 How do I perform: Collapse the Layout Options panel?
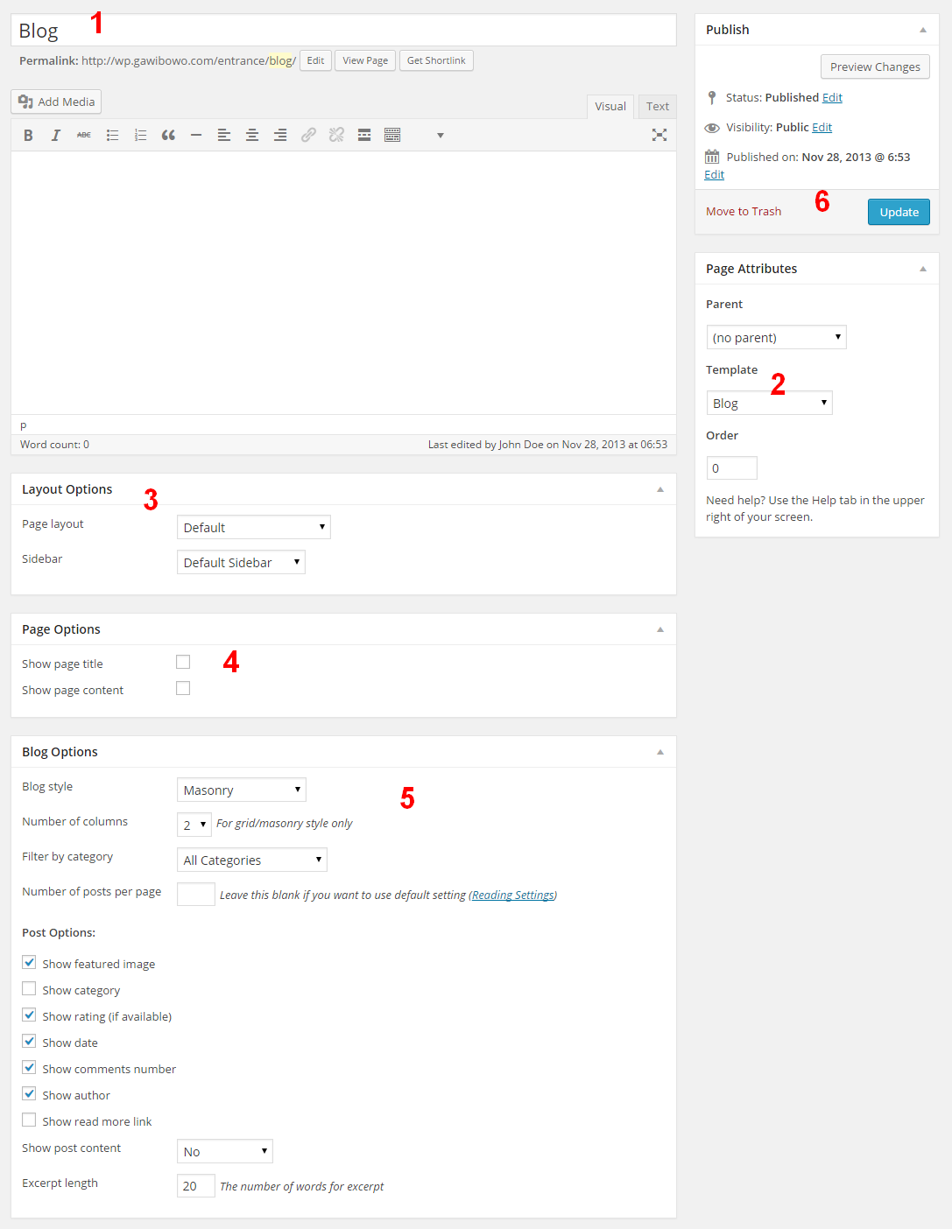click(x=660, y=489)
